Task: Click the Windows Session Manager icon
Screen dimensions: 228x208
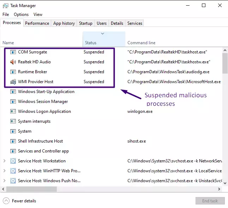Action: (13, 102)
